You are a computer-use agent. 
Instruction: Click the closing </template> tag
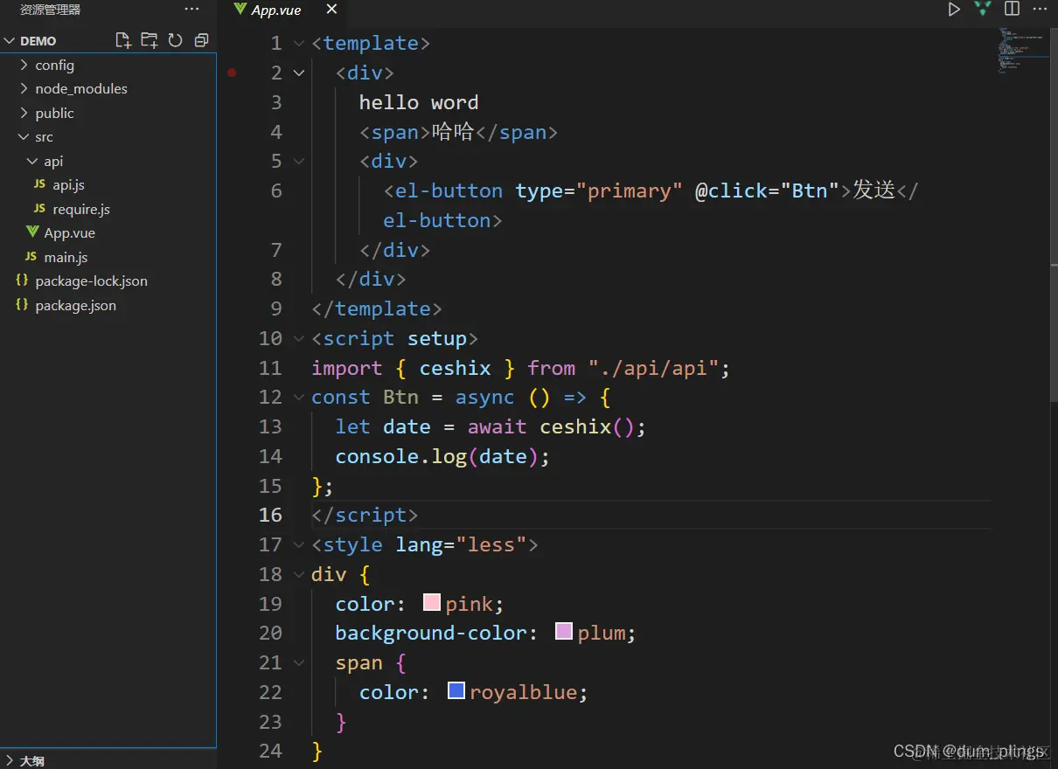tap(377, 308)
